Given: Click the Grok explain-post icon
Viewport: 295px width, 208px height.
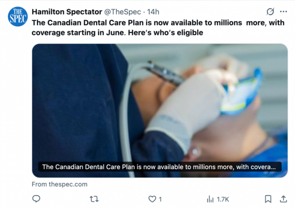Looking at the screenshot, I should (271, 12).
